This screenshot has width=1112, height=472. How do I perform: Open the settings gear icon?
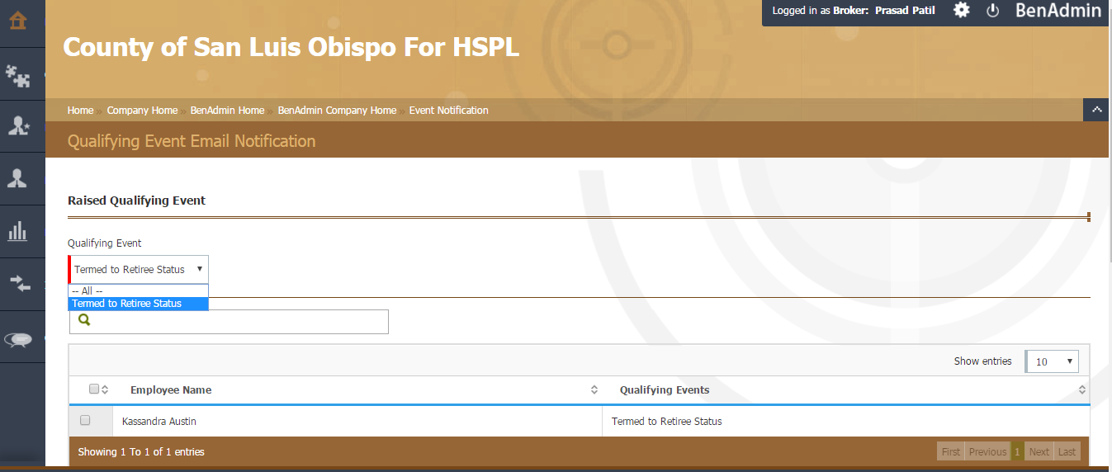(x=962, y=11)
